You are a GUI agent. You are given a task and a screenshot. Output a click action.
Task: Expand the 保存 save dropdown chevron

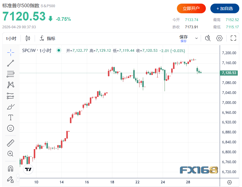[196, 38]
